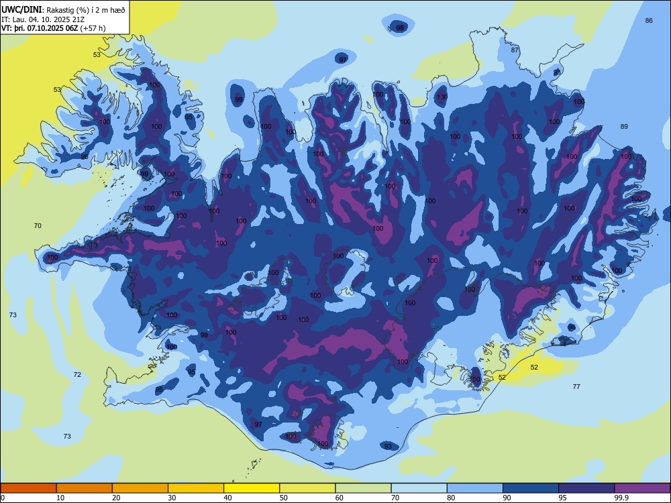Click the 95–99.9 dark indigo legend swatch
The image size is (671, 503).
pyautogui.click(x=586, y=488)
